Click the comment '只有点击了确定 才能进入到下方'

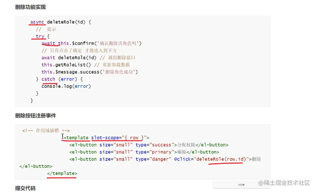[79, 51]
